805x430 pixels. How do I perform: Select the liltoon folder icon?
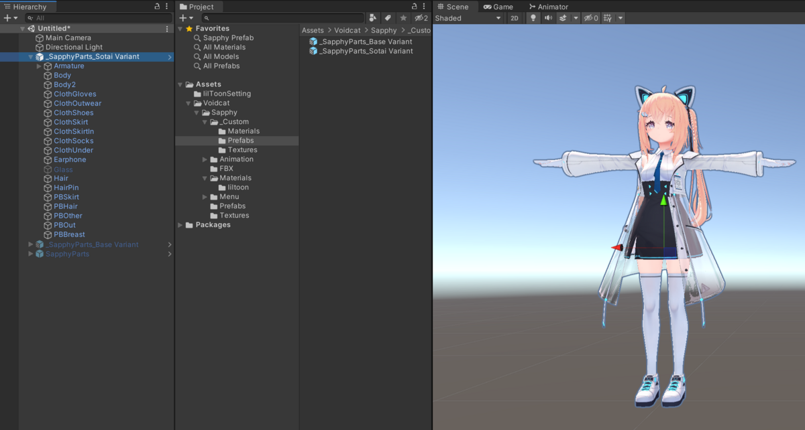coord(221,188)
